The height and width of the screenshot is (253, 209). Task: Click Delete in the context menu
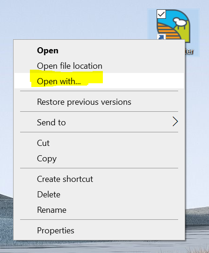(99, 195)
